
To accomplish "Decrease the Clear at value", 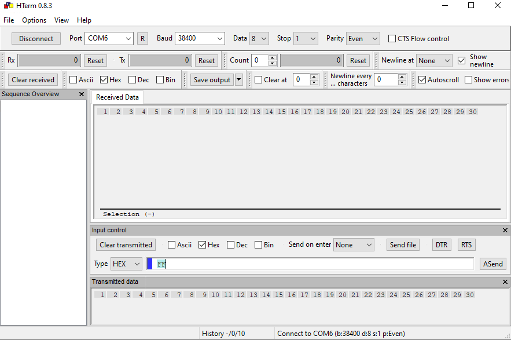I will (314, 83).
